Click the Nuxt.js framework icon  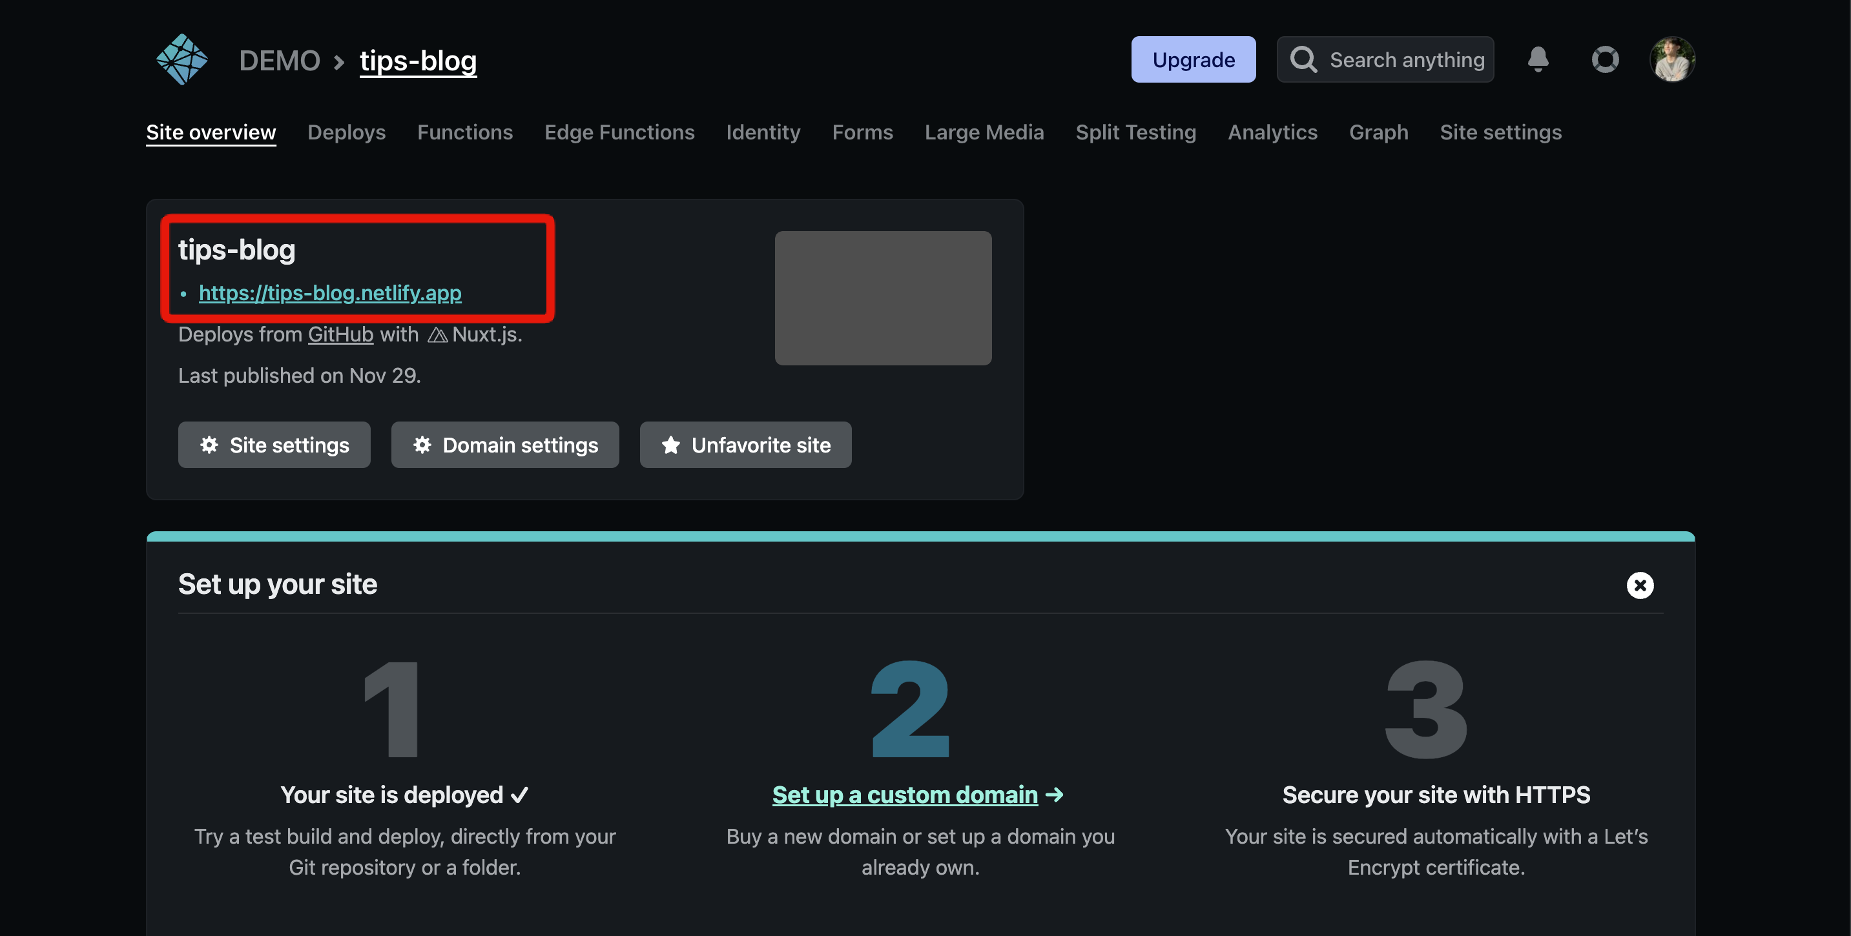[x=437, y=335]
